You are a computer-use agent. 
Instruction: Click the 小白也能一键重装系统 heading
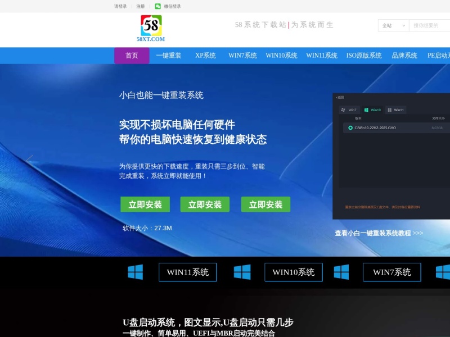click(x=161, y=95)
